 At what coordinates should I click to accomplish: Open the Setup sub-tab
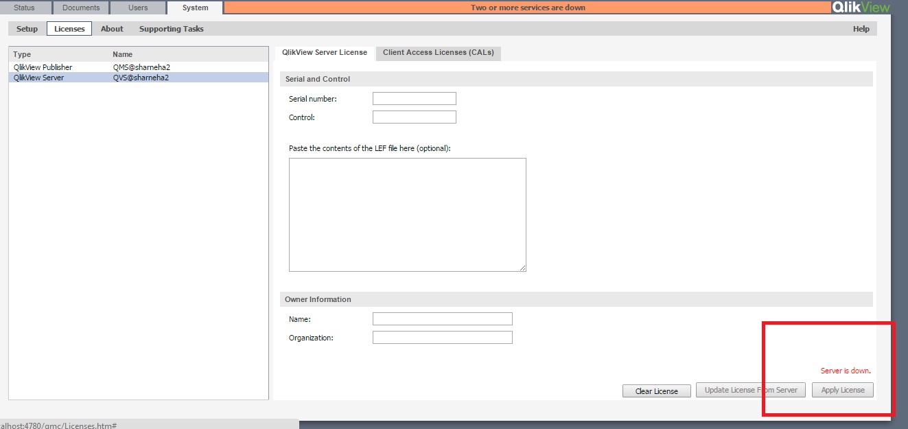click(x=27, y=29)
